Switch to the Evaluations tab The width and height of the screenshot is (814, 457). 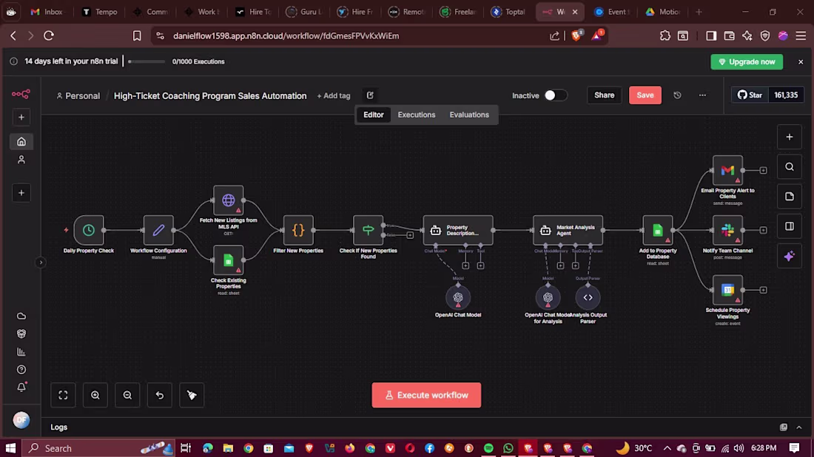click(x=469, y=115)
